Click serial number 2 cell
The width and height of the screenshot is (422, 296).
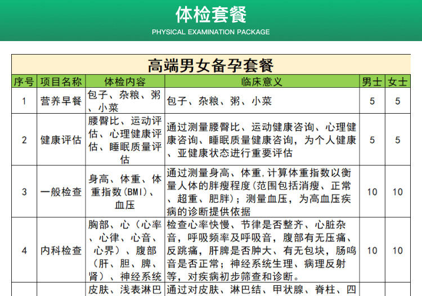click(24, 140)
